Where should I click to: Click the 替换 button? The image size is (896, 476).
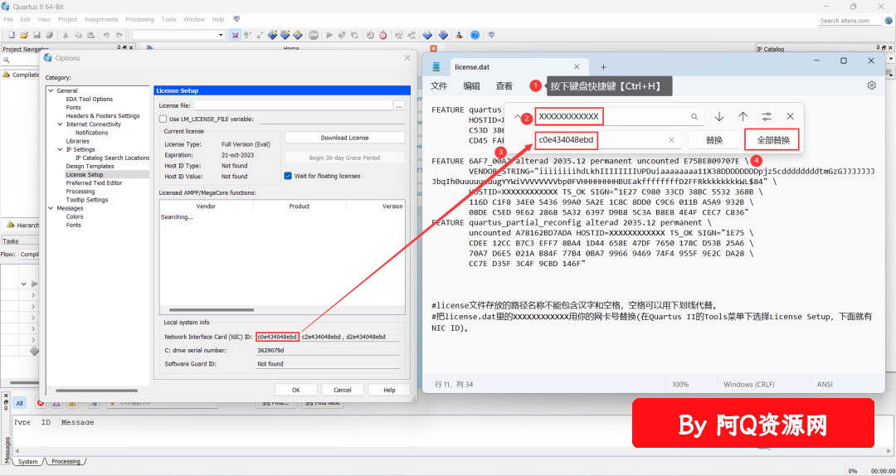pos(713,140)
